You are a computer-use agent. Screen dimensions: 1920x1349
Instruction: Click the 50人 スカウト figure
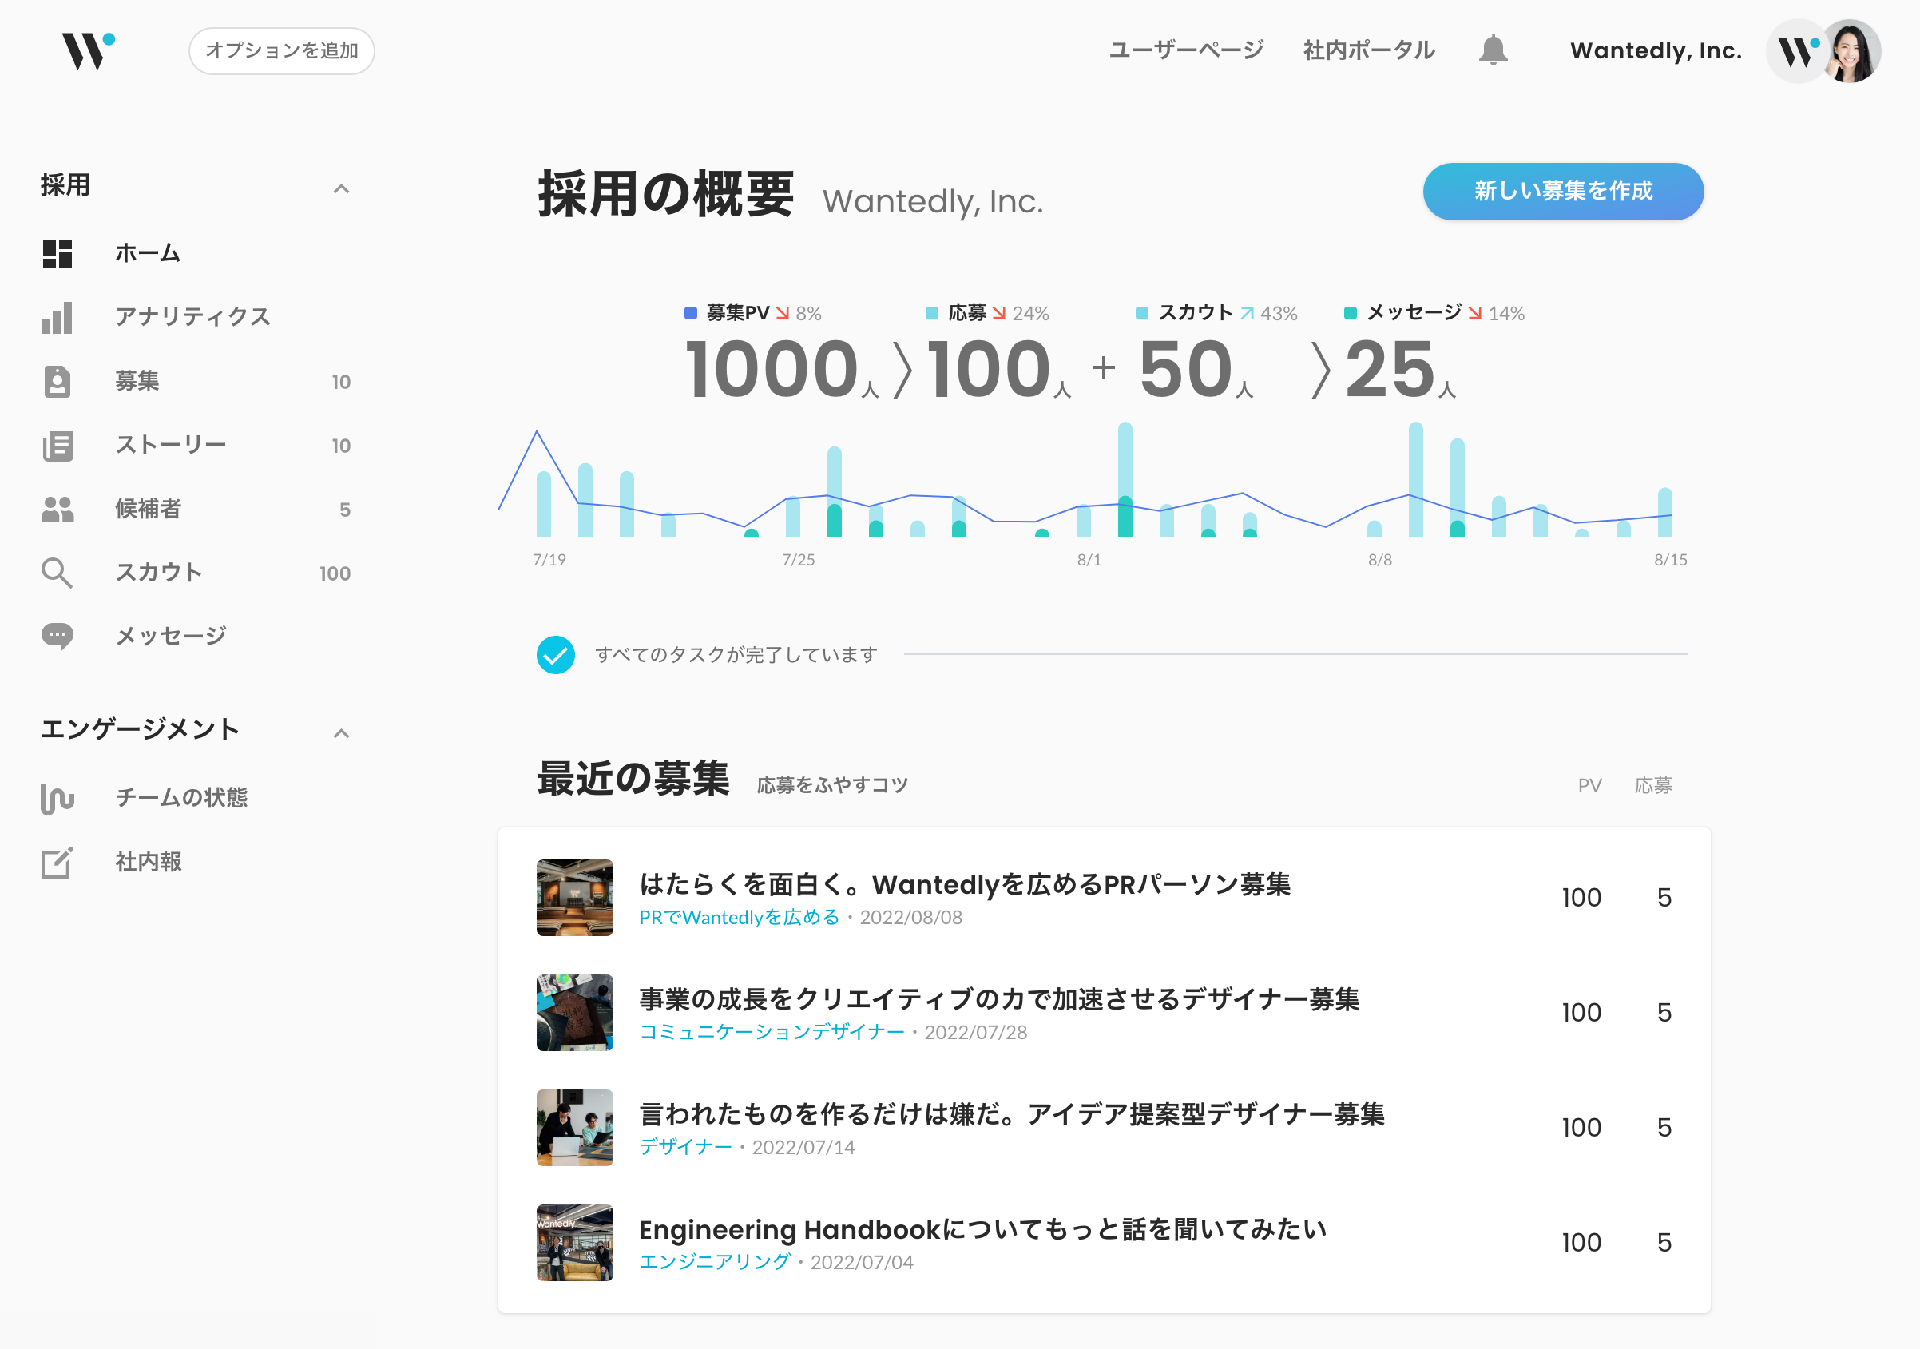(1196, 369)
